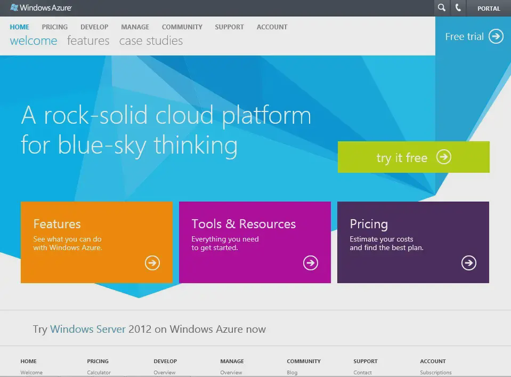511x377 pixels.
Task: Click the arrow icon on try it free
Action: (444, 157)
